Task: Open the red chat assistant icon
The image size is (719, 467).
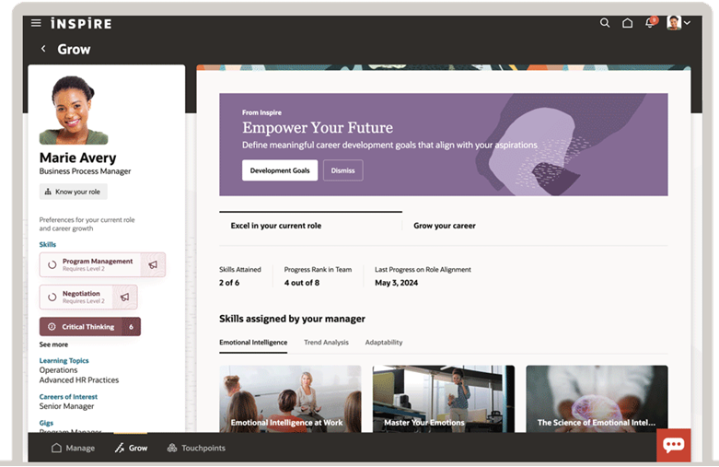Action: coord(673,445)
